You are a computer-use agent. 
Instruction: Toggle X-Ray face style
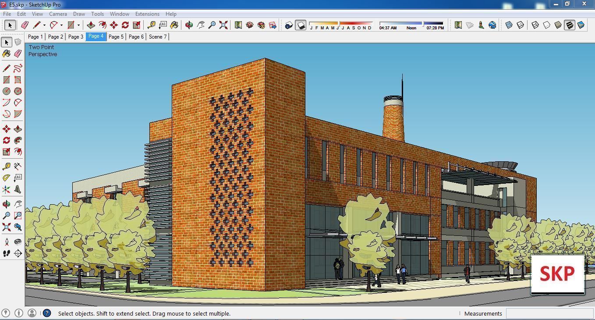coord(509,25)
